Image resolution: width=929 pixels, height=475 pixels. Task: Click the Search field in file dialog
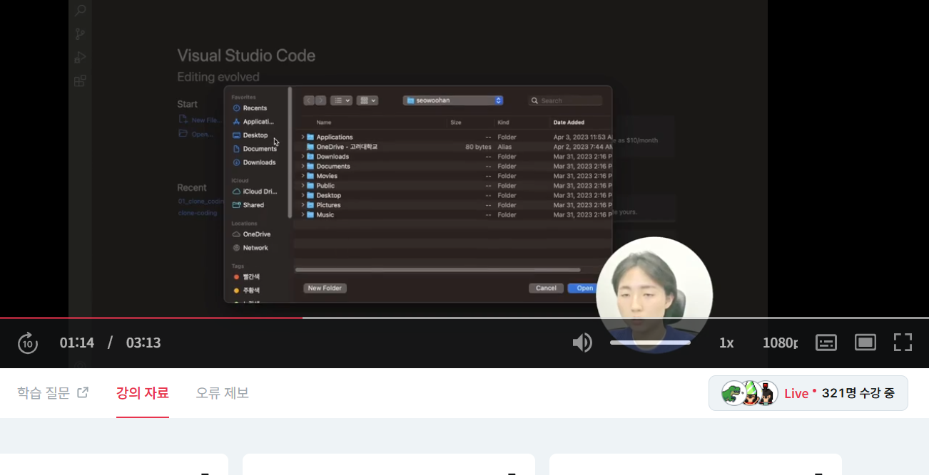[x=565, y=100]
